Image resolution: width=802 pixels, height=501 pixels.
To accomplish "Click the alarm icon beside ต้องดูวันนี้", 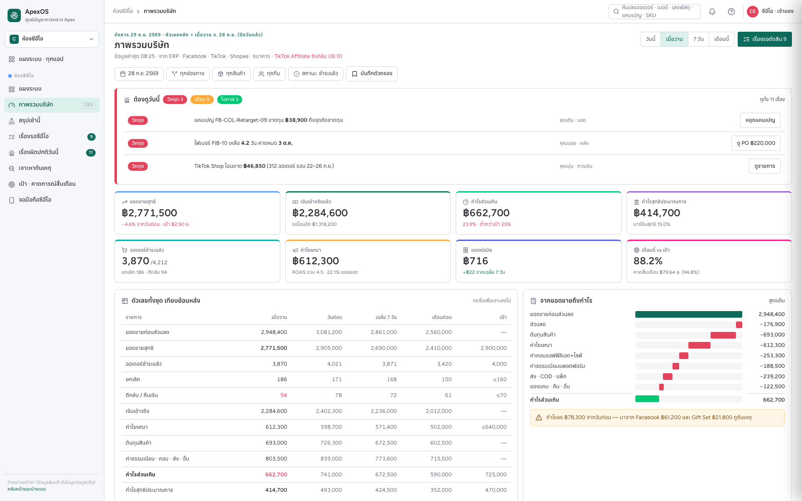I will (x=127, y=100).
